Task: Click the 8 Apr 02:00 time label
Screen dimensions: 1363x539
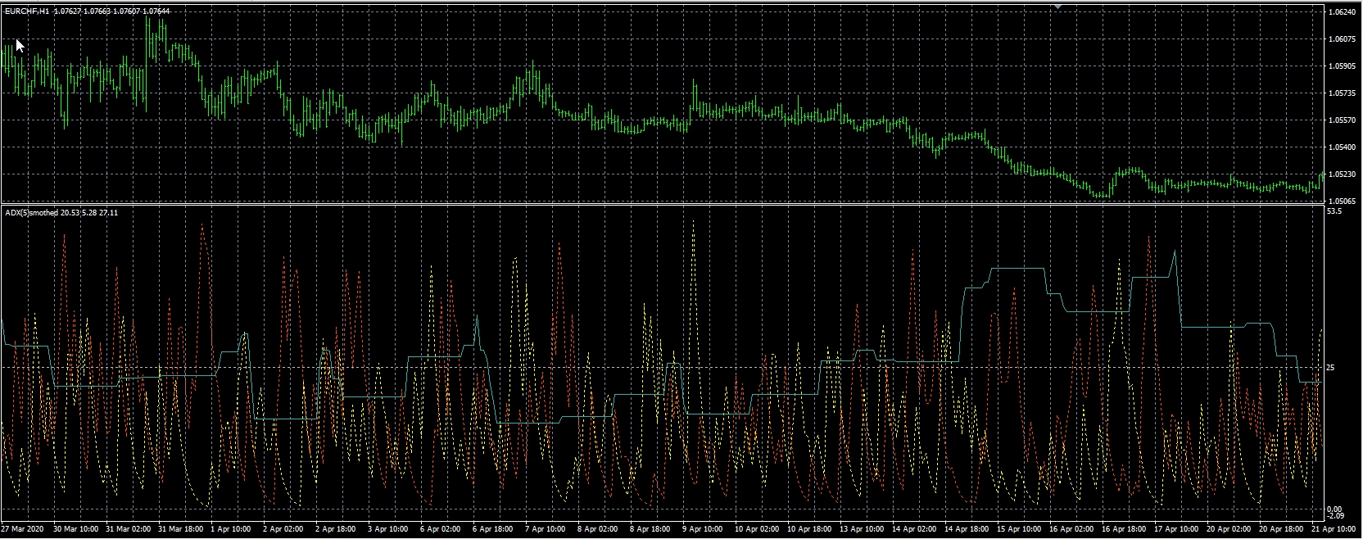Action: pyautogui.click(x=600, y=529)
